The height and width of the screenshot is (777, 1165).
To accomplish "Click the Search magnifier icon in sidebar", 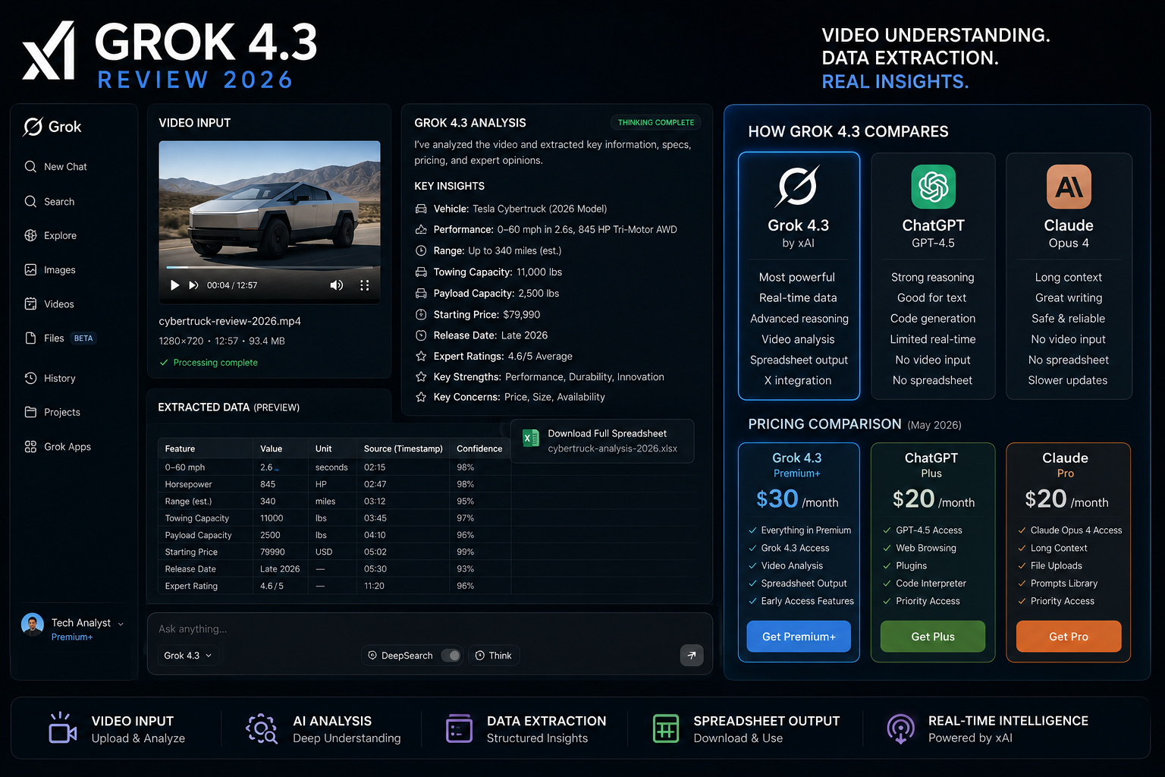I will click(x=30, y=202).
